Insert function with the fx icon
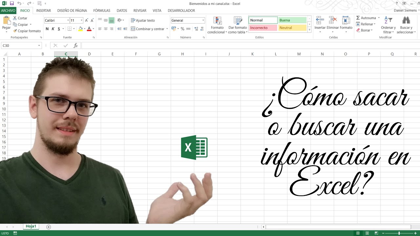This screenshot has width=420, height=236. click(x=75, y=46)
